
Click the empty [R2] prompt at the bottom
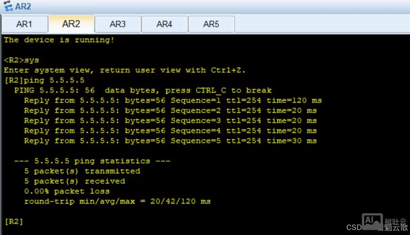(13, 221)
